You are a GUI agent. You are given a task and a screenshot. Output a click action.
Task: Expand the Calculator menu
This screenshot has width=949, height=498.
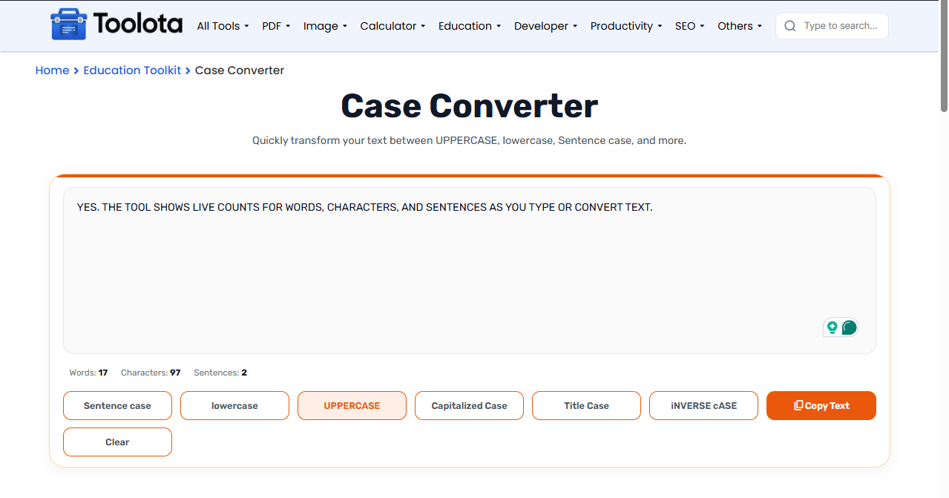tap(393, 26)
